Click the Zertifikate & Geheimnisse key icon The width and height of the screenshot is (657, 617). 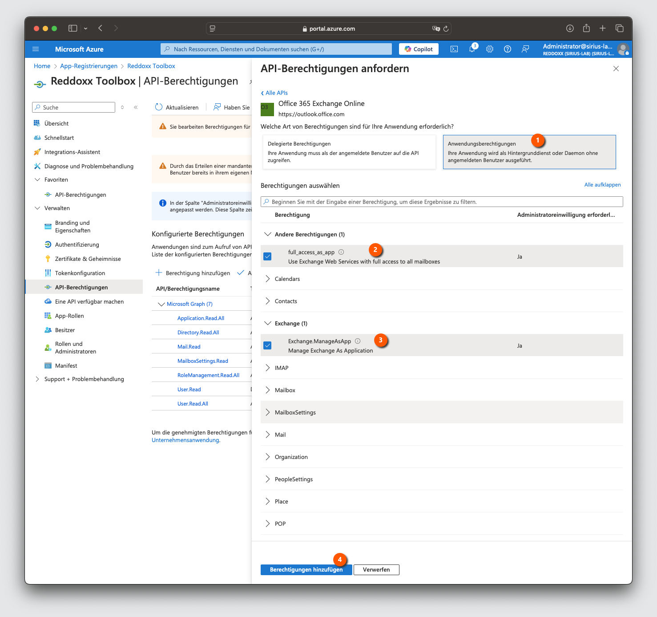[x=48, y=259]
